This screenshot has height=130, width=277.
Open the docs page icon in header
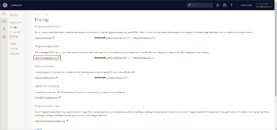pos(225,5)
